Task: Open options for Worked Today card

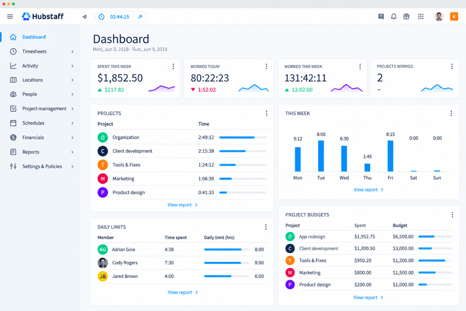Action: click(266, 66)
